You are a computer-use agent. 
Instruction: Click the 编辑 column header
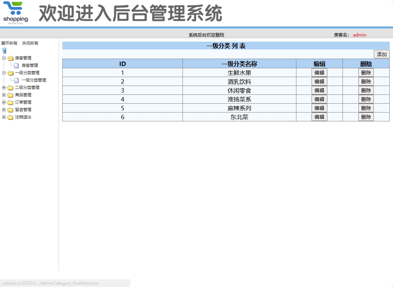point(319,64)
